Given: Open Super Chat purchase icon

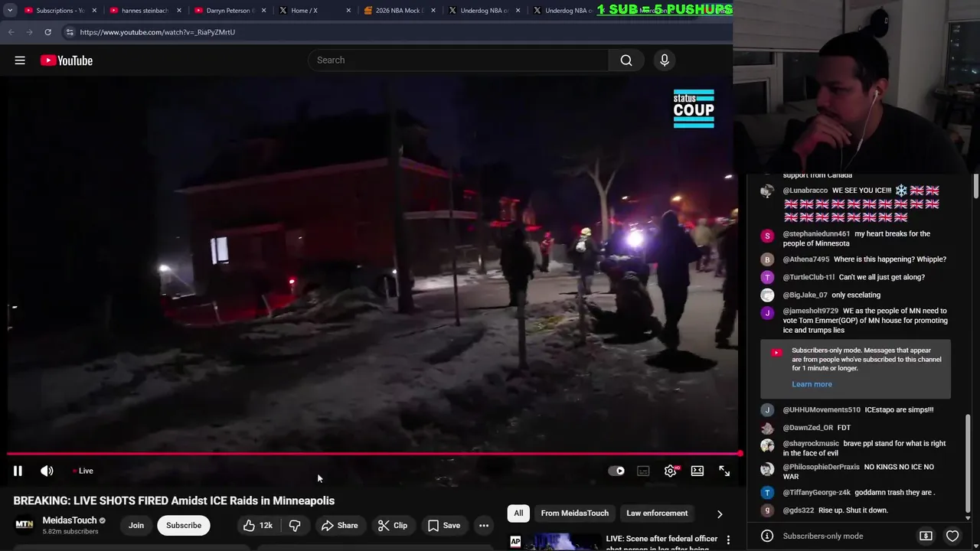Looking at the screenshot, I should [x=926, y=536].
